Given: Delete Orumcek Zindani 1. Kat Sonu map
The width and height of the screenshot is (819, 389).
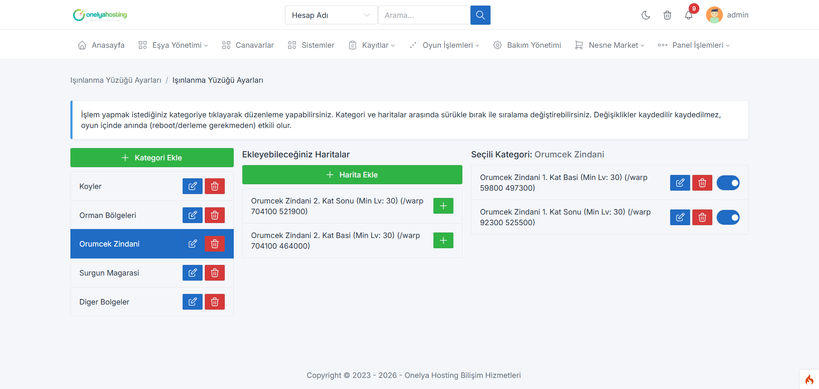Looking at the screenshot, I should (x=702, y=217).
